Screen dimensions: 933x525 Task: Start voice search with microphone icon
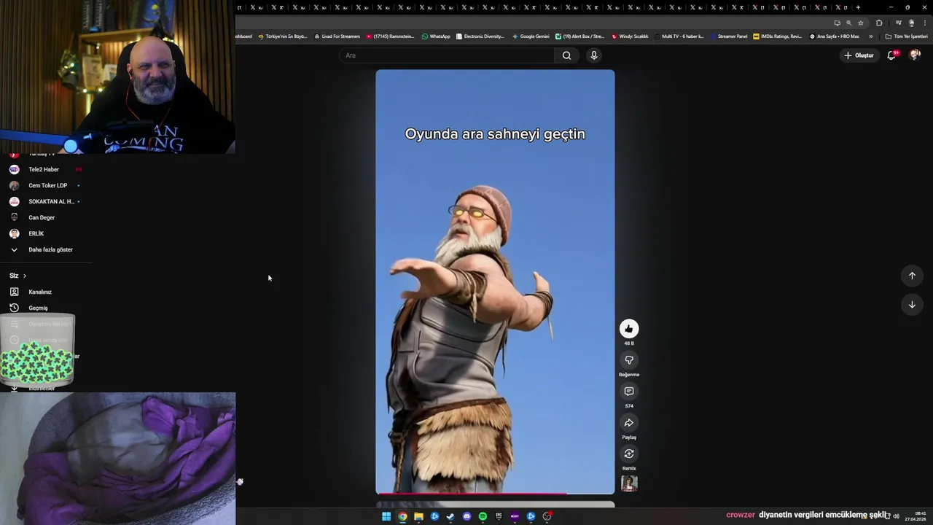(x=594, y=55)
